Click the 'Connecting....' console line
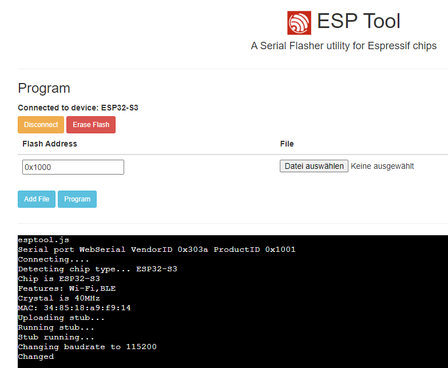The width and height of the screenshot is (448, 368). [x=53, y=259]
